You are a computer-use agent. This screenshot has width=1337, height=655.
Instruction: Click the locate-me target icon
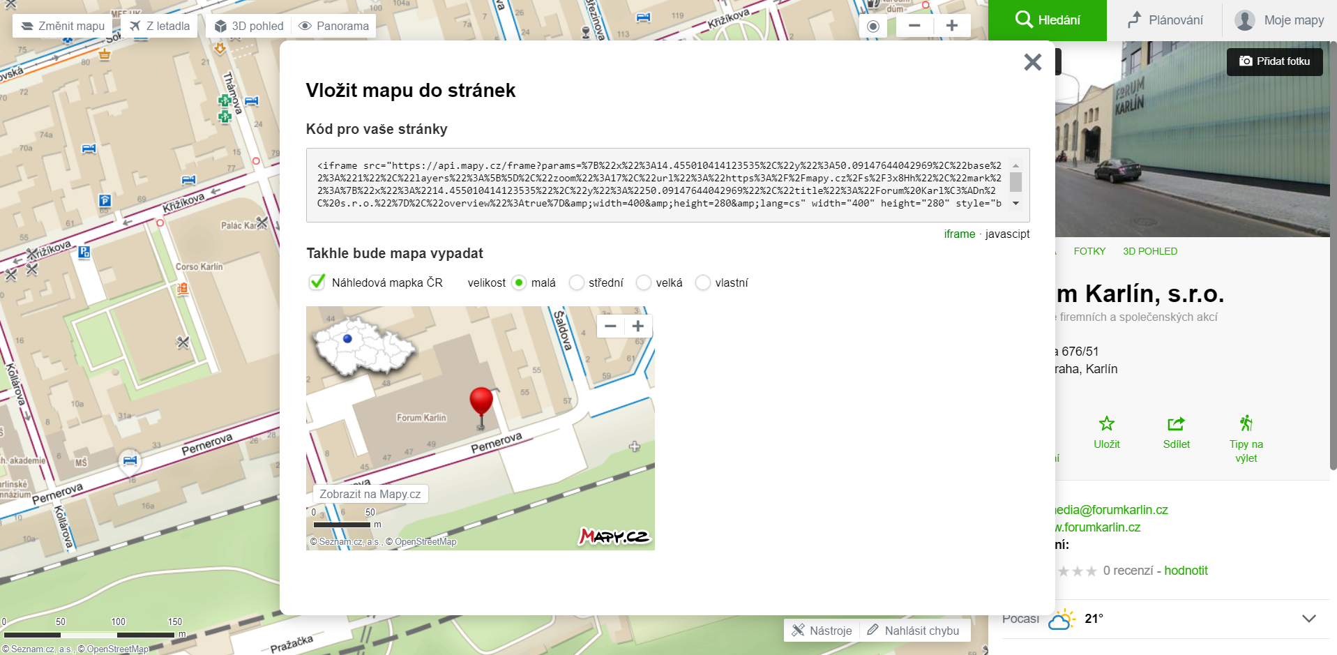(873, 26)
